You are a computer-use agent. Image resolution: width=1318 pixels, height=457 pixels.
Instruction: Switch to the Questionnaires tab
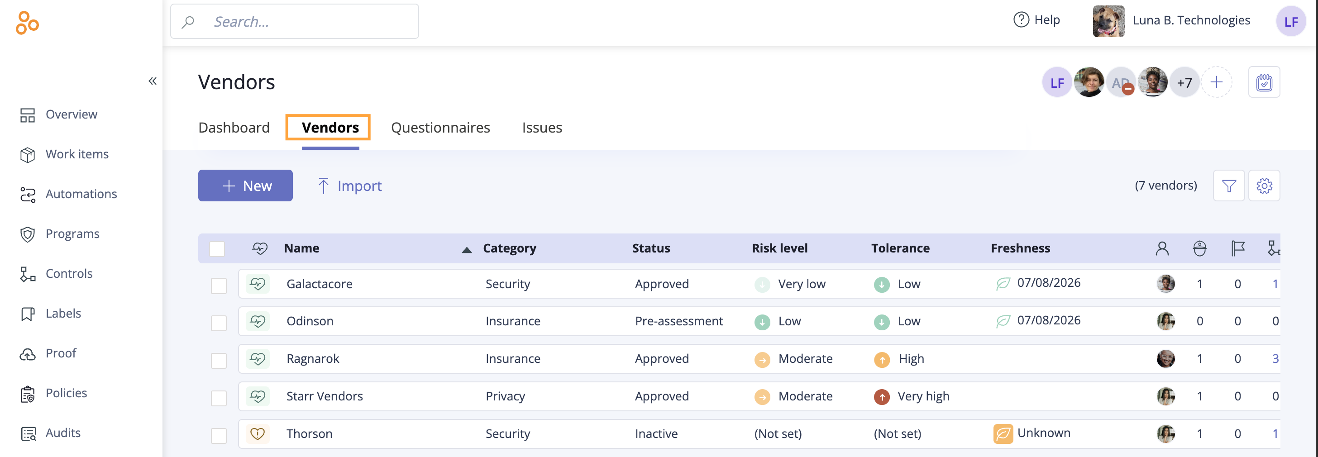(x=440, y=128)
